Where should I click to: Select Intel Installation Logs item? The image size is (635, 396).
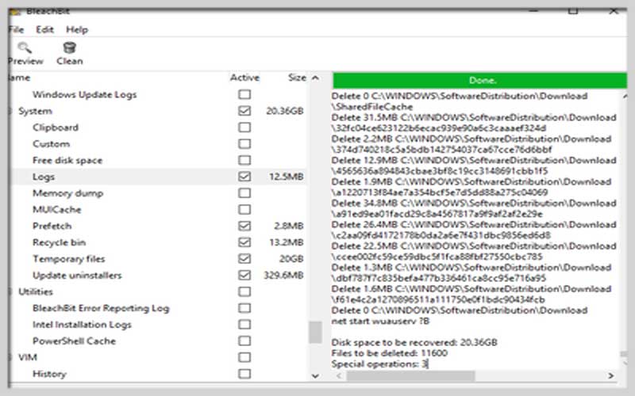coord(82,325)
